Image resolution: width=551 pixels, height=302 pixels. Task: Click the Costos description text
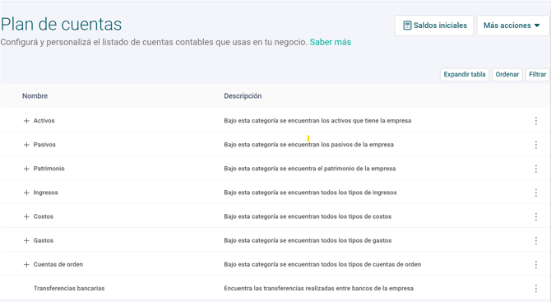pyautogui.click(x=308, y=216)
